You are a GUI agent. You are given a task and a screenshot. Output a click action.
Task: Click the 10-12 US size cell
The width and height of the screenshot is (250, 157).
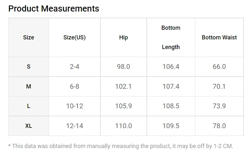point(74,106)
